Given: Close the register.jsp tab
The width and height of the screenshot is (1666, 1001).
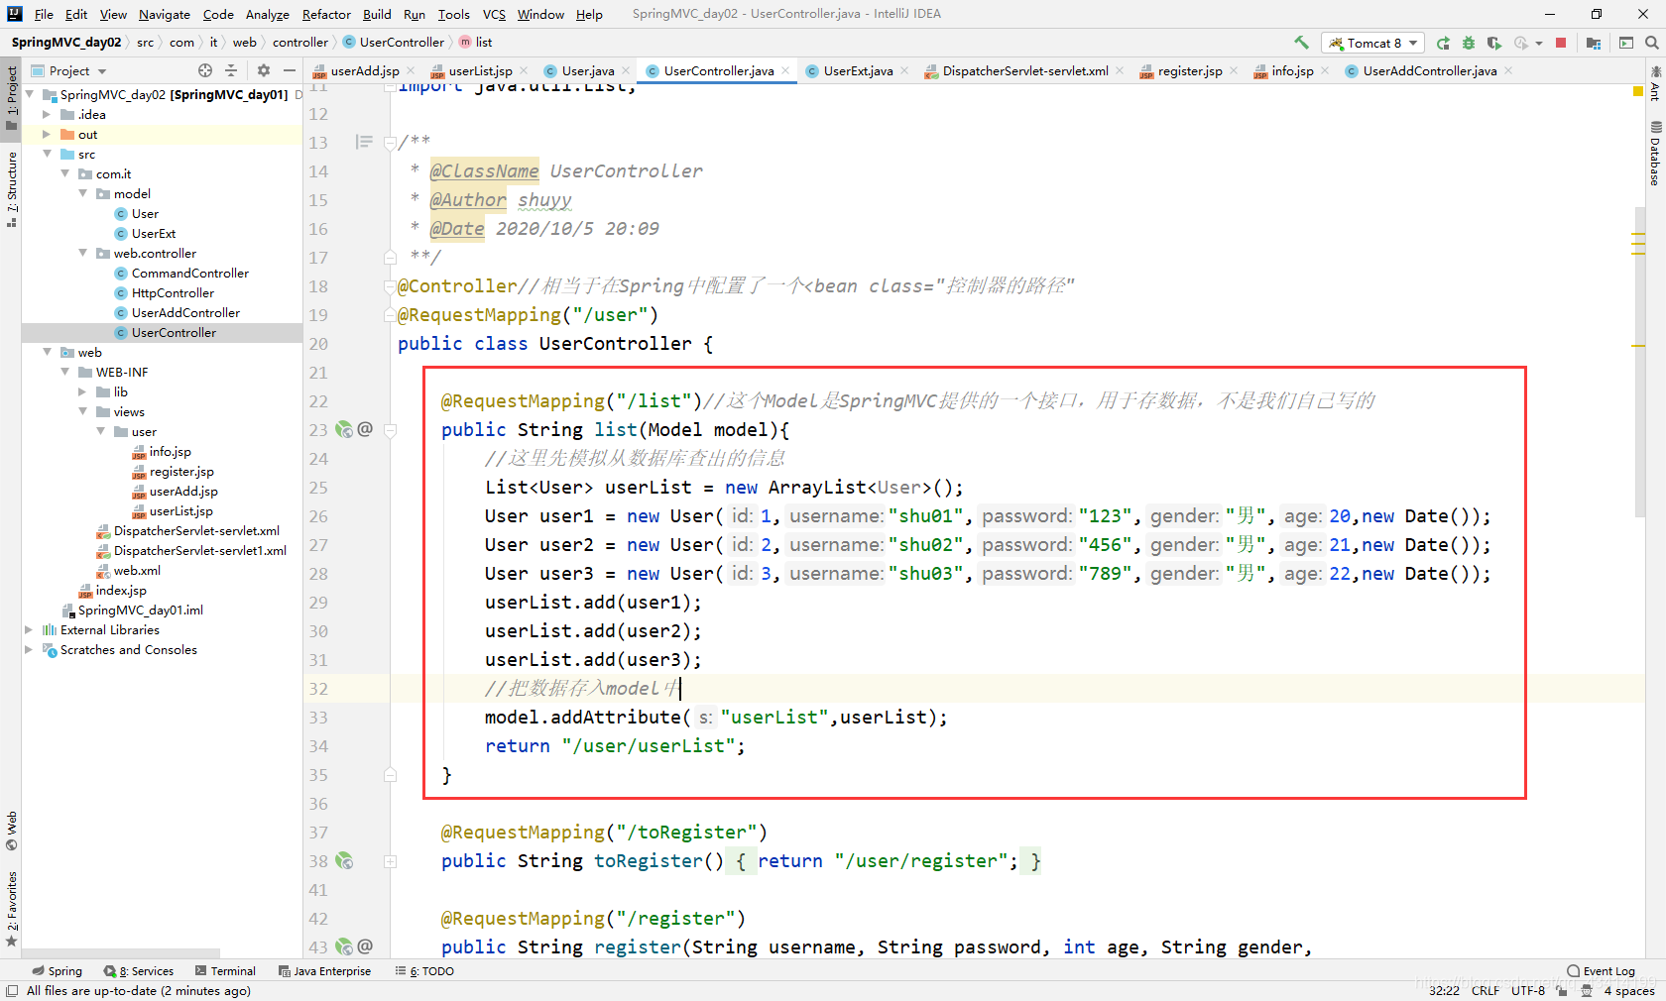Looking at the screenshot, I should 1234,70.
